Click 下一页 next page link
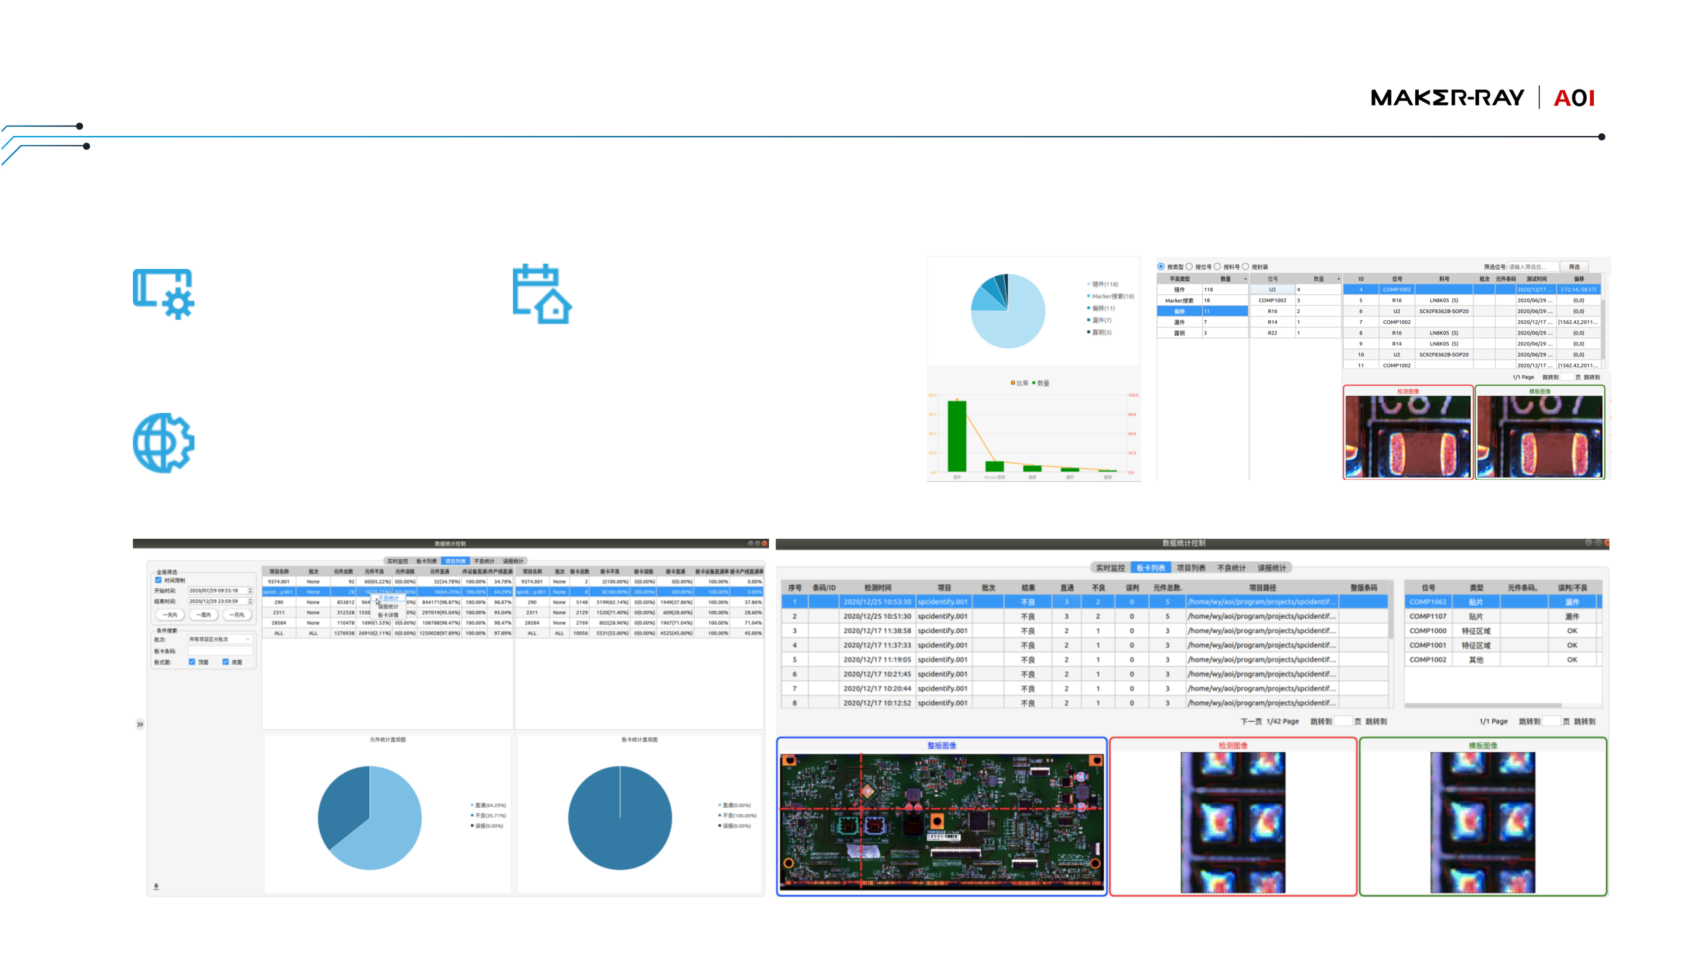Image resolution: width=1701 pixels, height=957 pixels. point(1251,721)
